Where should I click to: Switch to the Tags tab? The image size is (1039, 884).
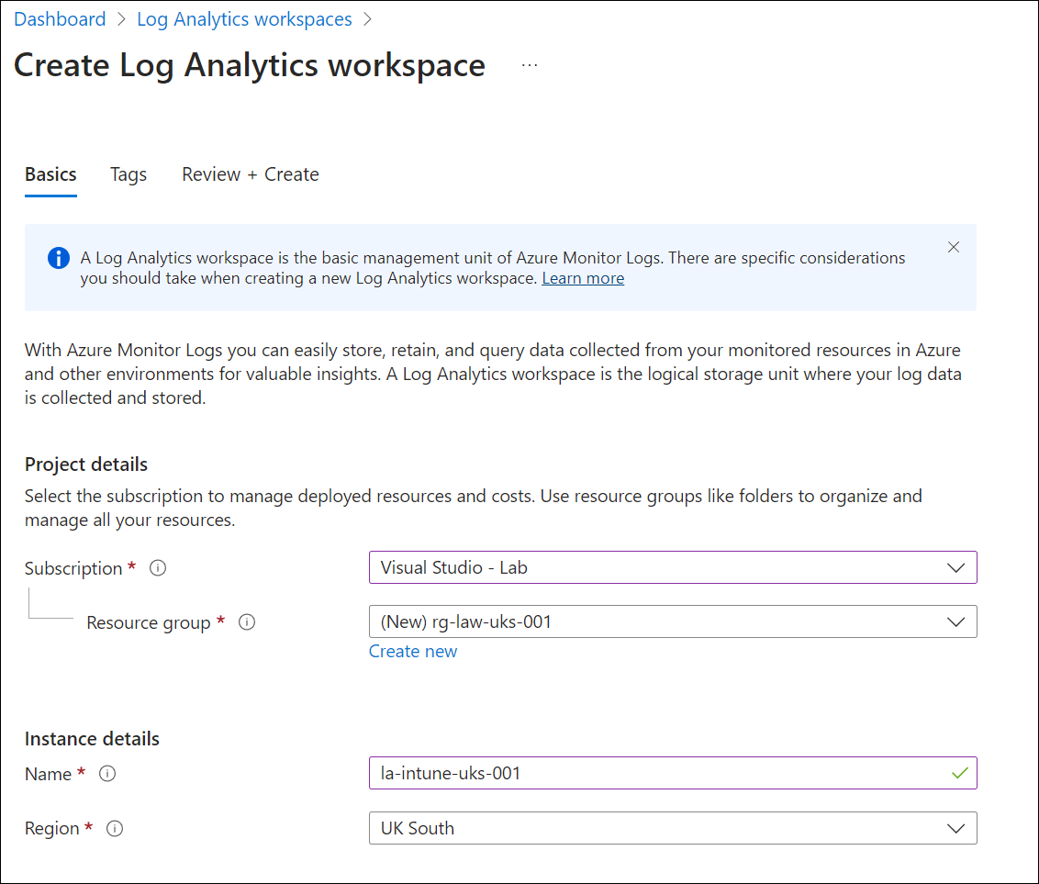pyautogui.click(x=128, y=174)
